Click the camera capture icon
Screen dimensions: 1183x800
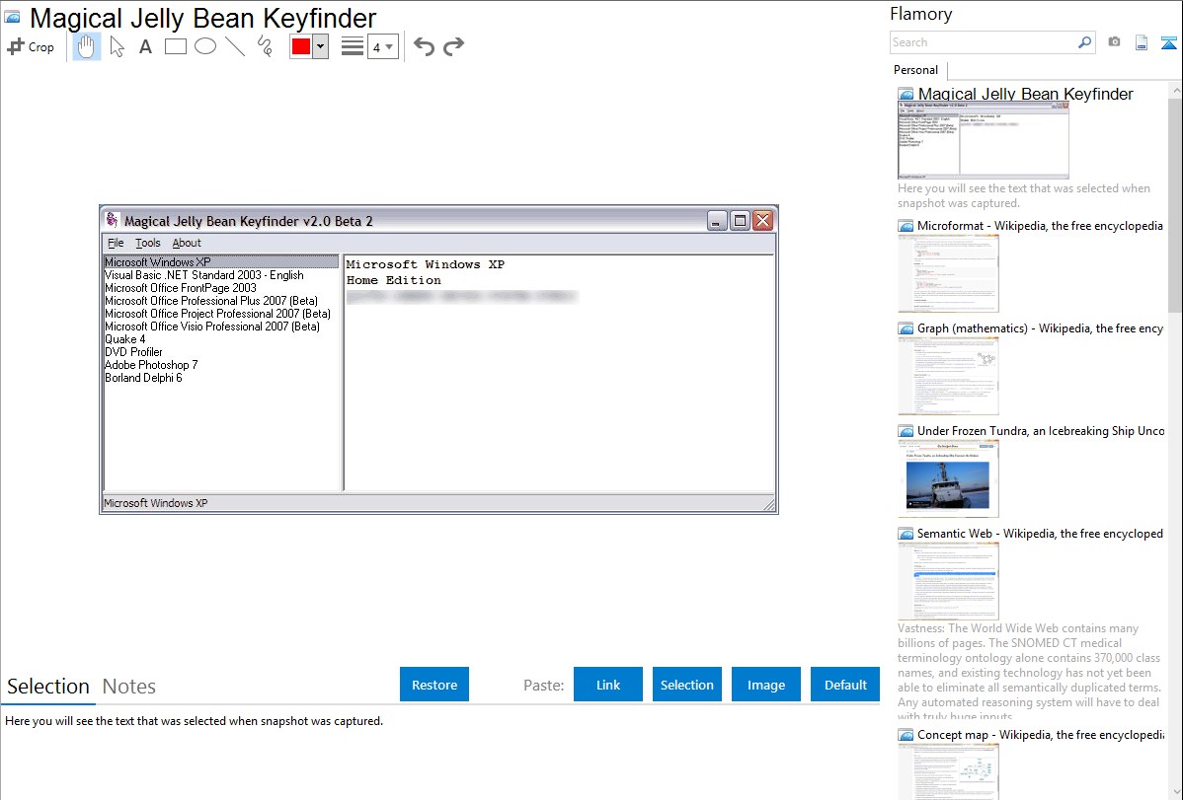tap(1114, 42)
